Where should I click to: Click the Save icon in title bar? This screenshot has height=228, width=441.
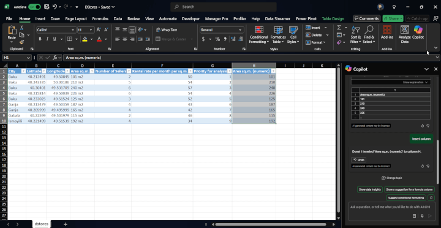tap(47, 7)
